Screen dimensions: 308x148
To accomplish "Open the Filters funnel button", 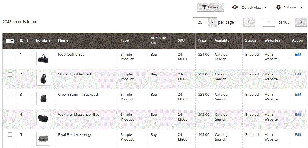I will click(210, 7).
